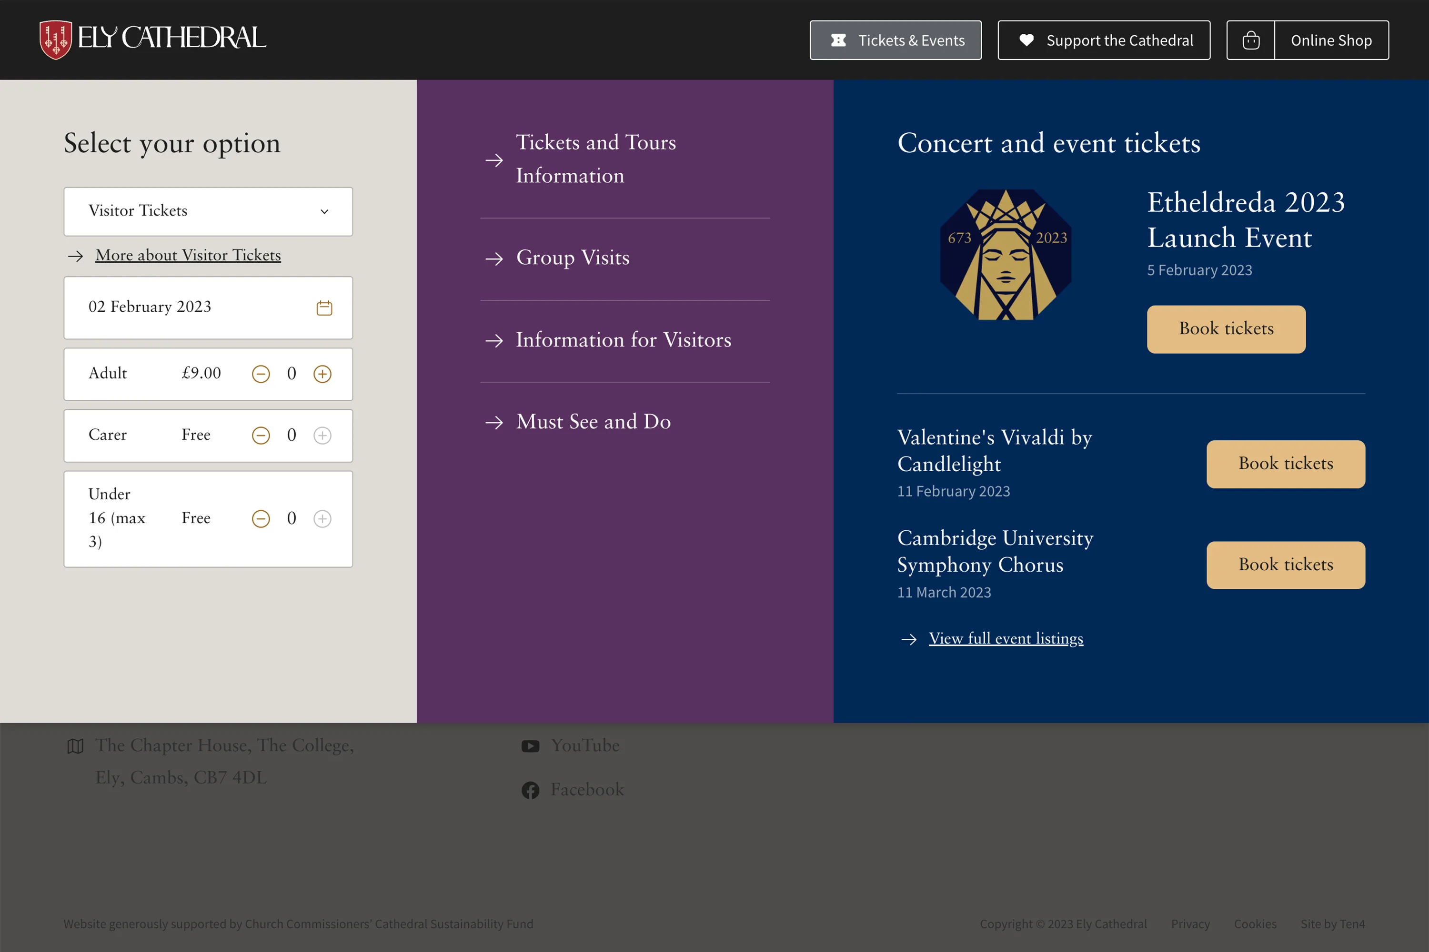Image resolution: width=1429 pixels, height=952 pixels.
Task: Follow the More about Visitor Tickets link
Action: [x=188, y=256]
